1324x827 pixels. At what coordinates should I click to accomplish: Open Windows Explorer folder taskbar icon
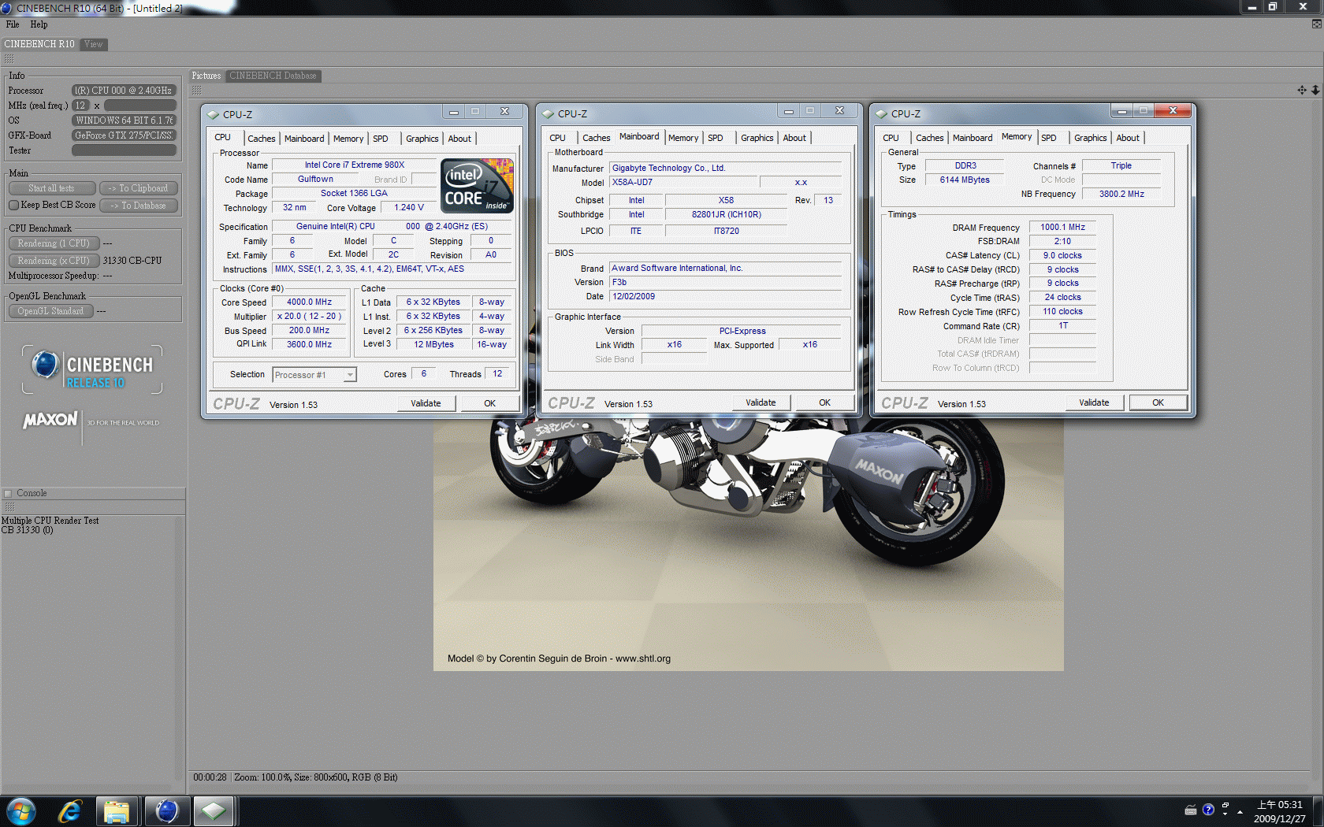point(117,810)
